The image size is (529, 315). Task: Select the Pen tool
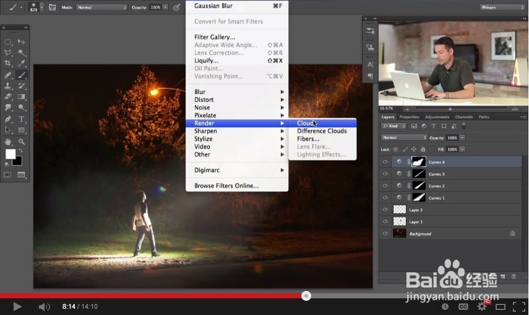tap(8, 119)
